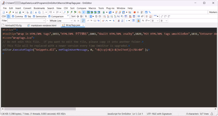Toggle Negative filter minus button
218x116 pixels.
click(x=110, y=21)
